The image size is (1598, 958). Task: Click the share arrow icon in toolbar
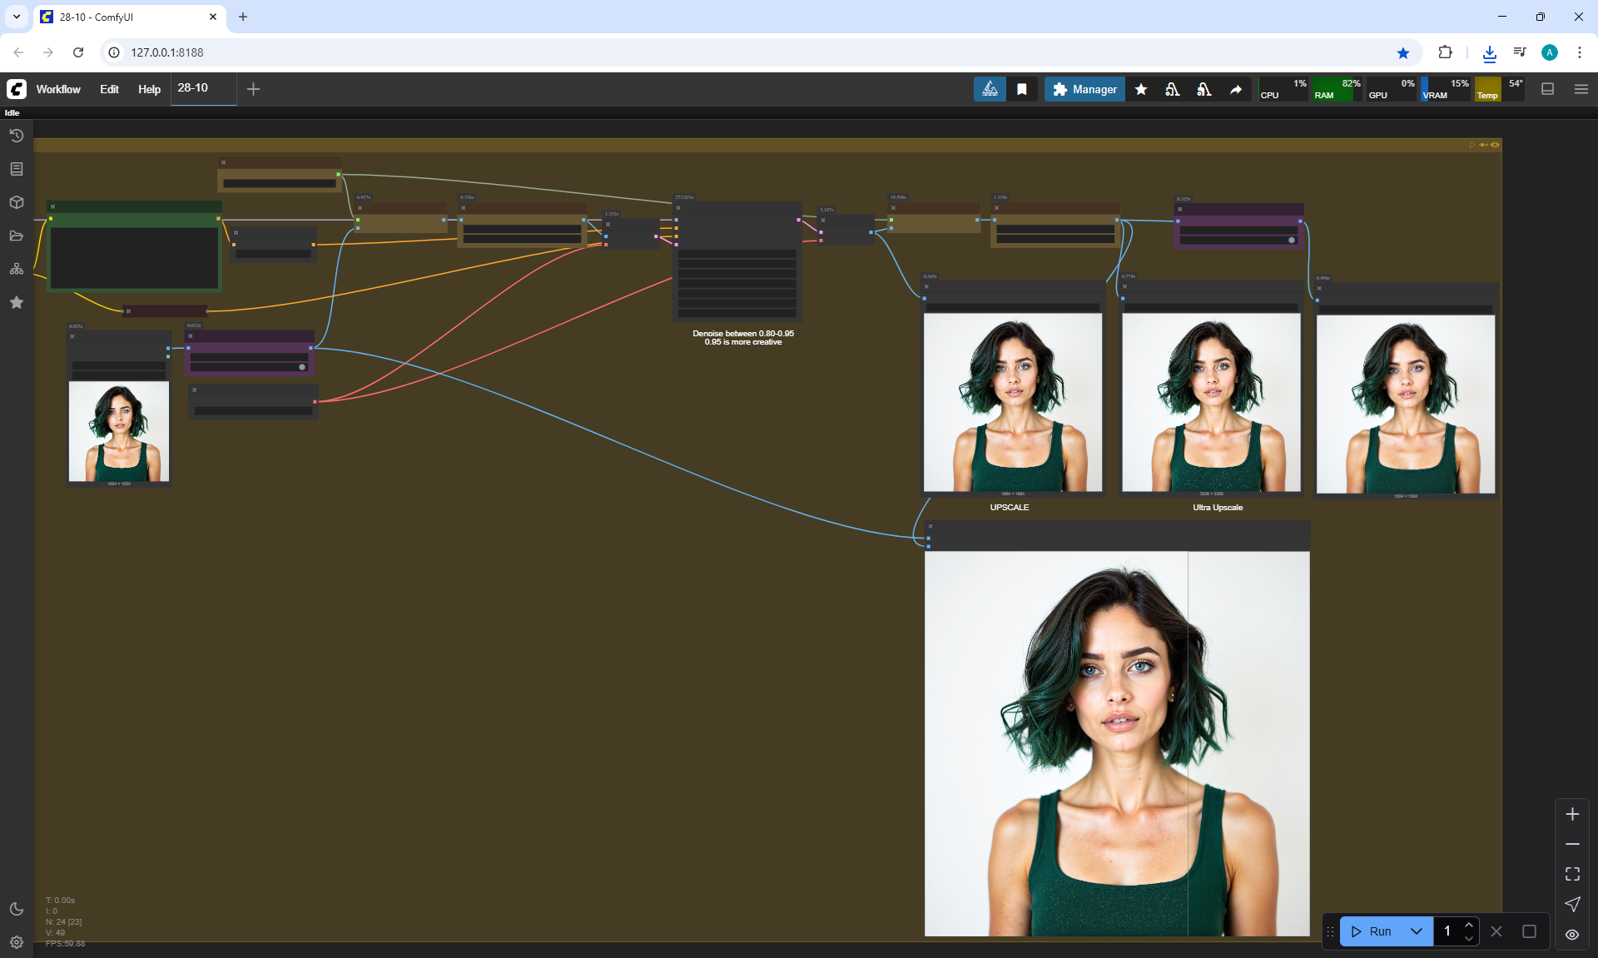(1236, 89)
